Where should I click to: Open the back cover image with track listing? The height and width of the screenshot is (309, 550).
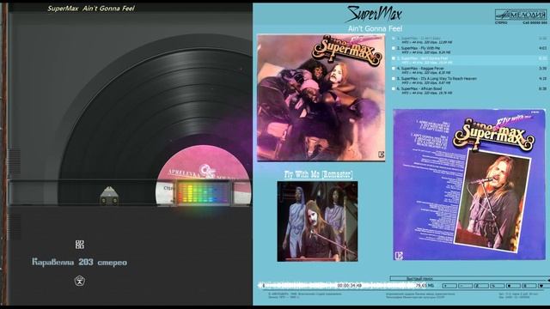[469, 185]
